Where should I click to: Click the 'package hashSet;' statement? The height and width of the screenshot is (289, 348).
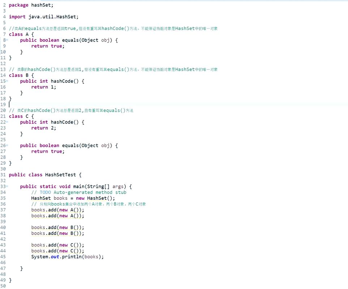31,5
